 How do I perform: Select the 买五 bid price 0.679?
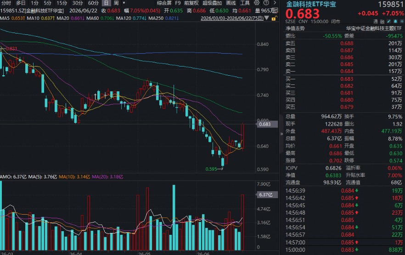tap(347, 107)
